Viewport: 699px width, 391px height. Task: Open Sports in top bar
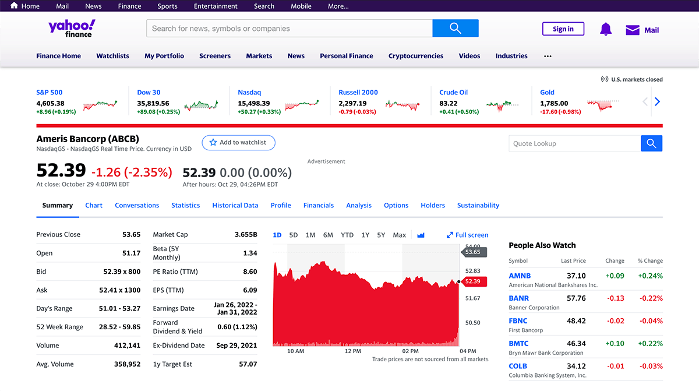coord(167,6)
